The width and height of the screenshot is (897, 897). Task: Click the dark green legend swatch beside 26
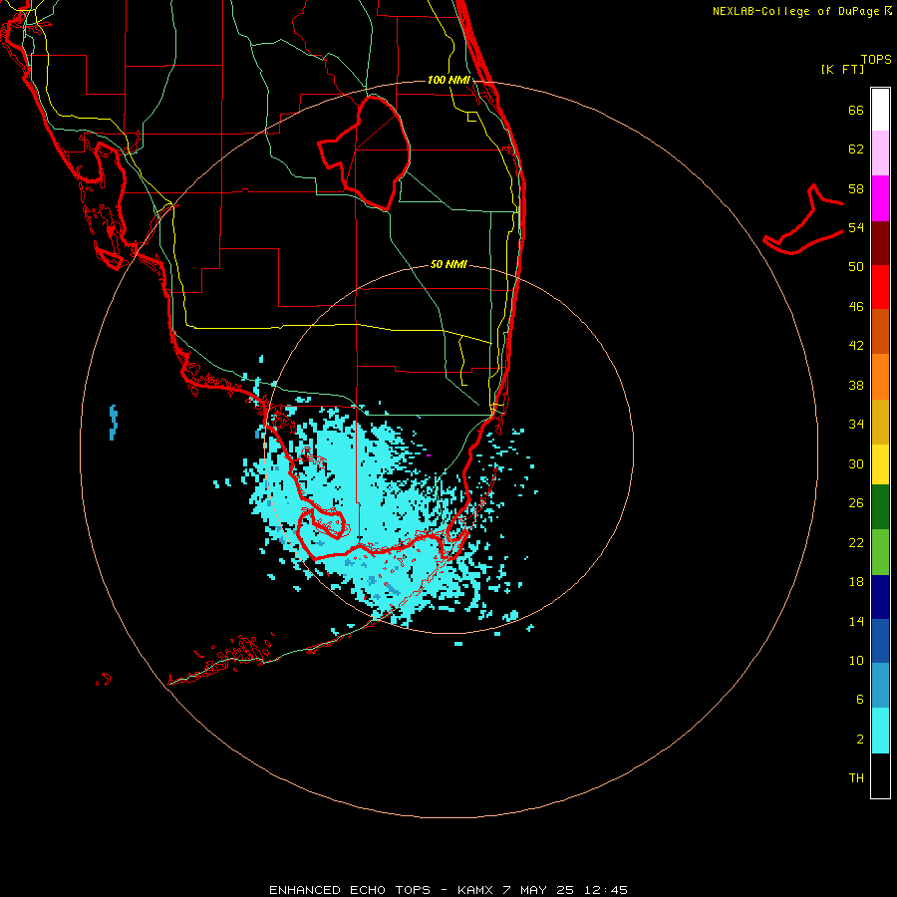pos(880,507)
